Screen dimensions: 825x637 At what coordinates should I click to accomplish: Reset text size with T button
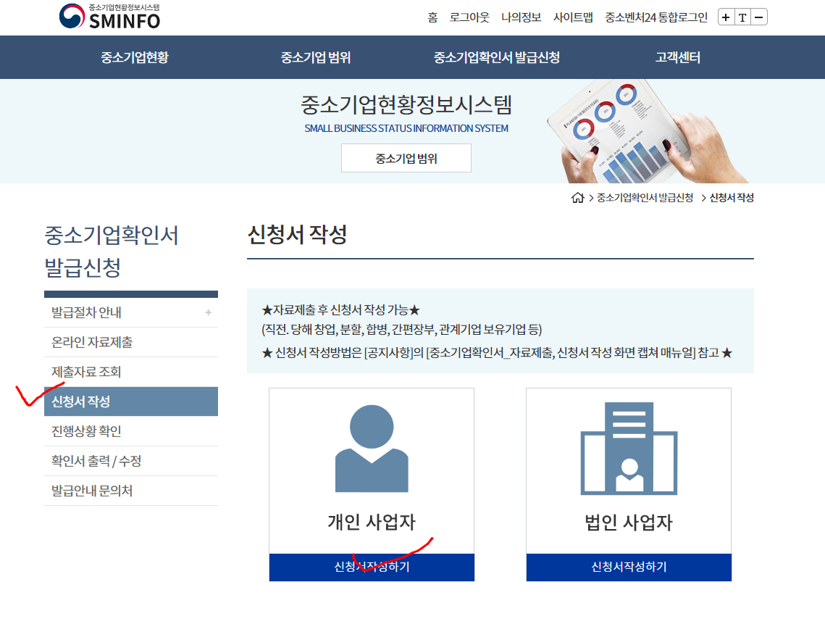742,17
